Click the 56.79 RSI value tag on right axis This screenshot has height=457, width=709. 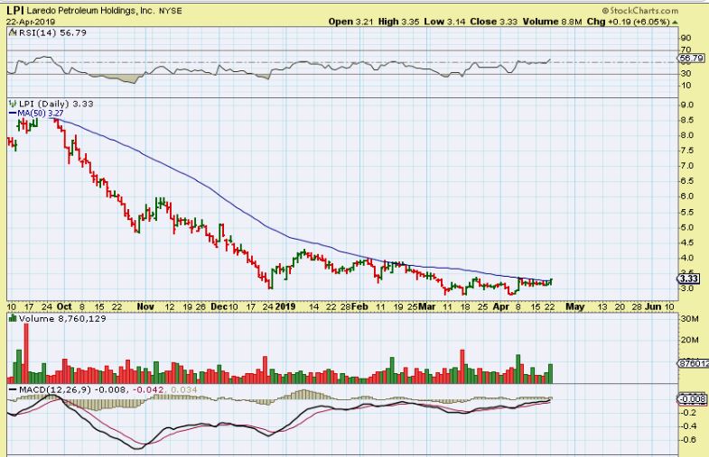click(x=691, y=58)
